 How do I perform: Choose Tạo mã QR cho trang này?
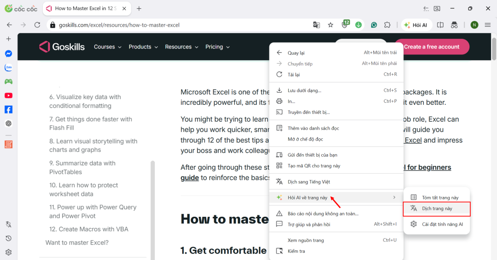[336, 165]
